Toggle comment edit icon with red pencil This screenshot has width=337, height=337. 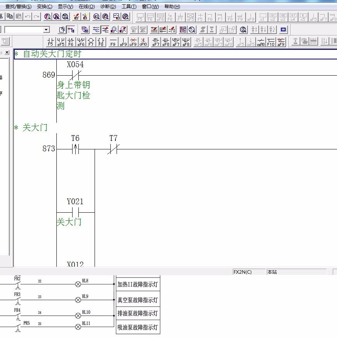coord(154,29)
